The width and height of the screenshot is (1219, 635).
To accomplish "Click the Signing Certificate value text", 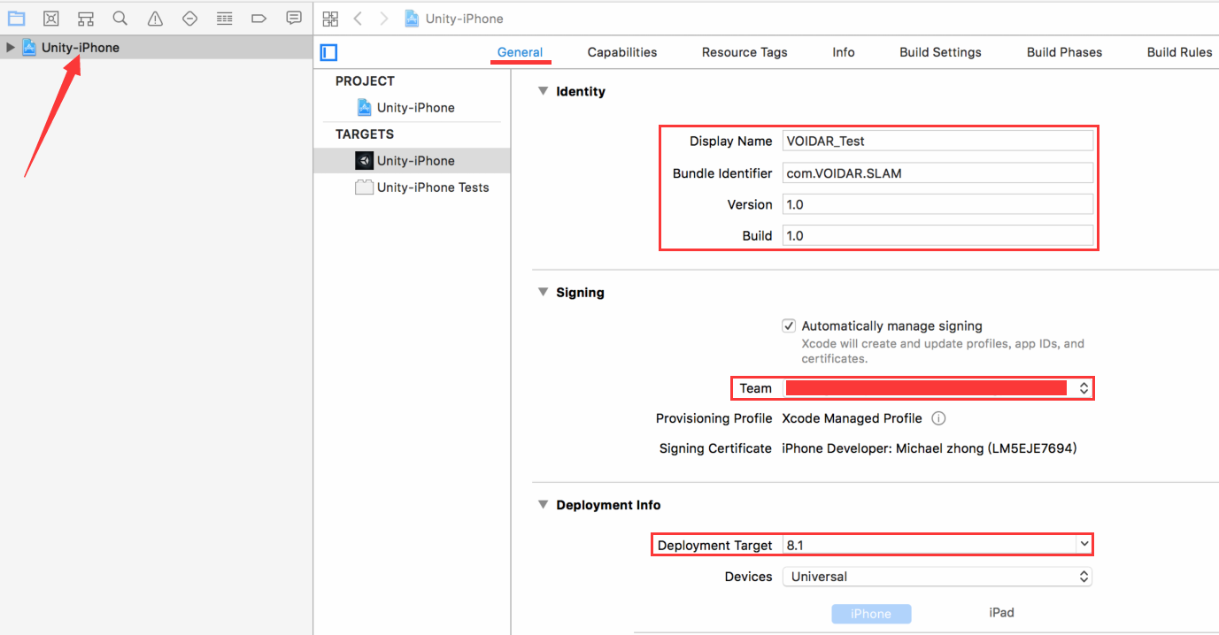I will 929,448.
